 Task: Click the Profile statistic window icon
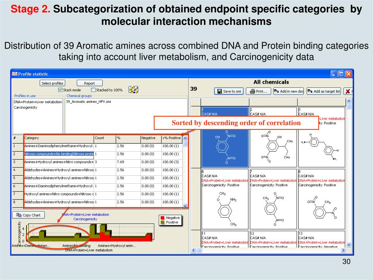pyautogui.click(x=15, y=74)
